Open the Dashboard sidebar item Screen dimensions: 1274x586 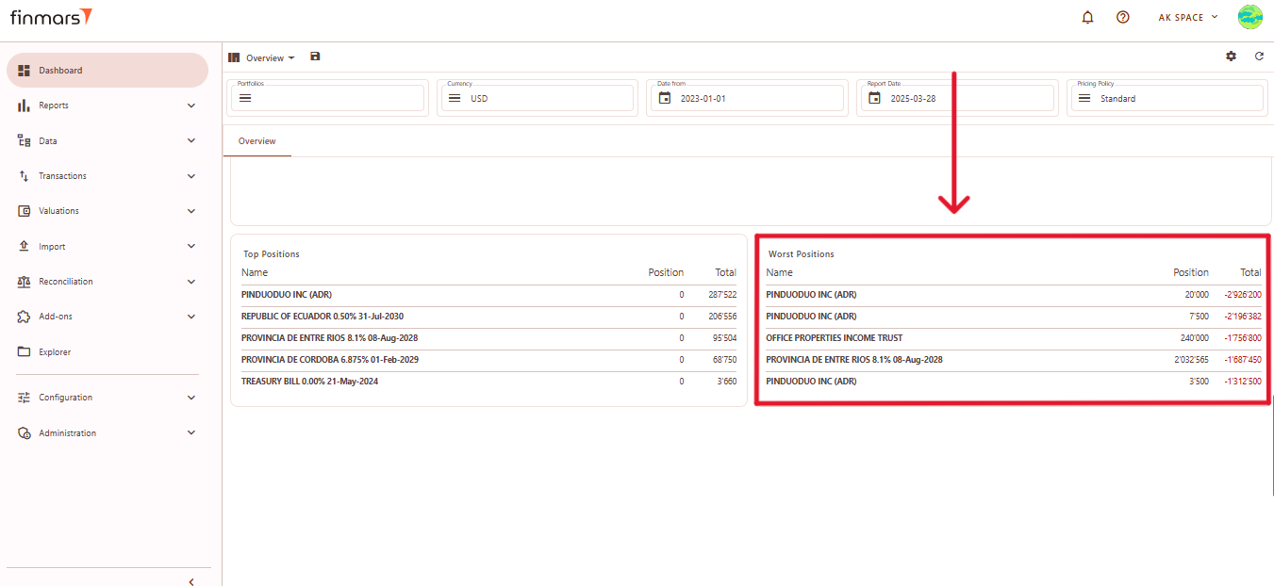tap(60, 71)
